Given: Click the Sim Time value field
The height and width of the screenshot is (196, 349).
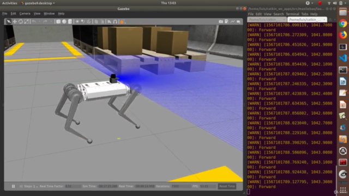Looking at the screenshot, I should (x=108, y=186).
